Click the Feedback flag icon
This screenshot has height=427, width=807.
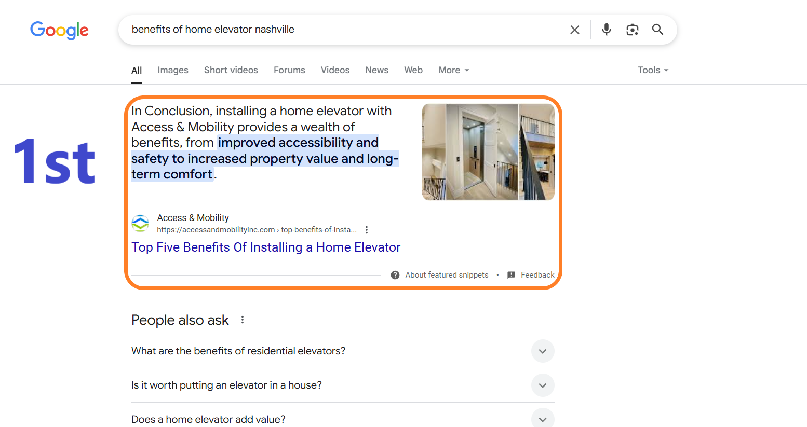point(511,275)
